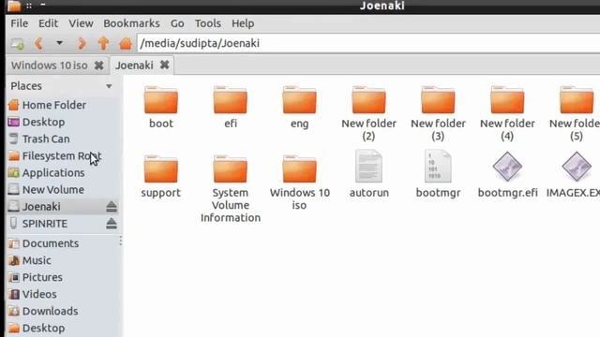Open the Go menu
This screenshot has width=600, height=337.
pyautogui.click(x=177, y=23)
